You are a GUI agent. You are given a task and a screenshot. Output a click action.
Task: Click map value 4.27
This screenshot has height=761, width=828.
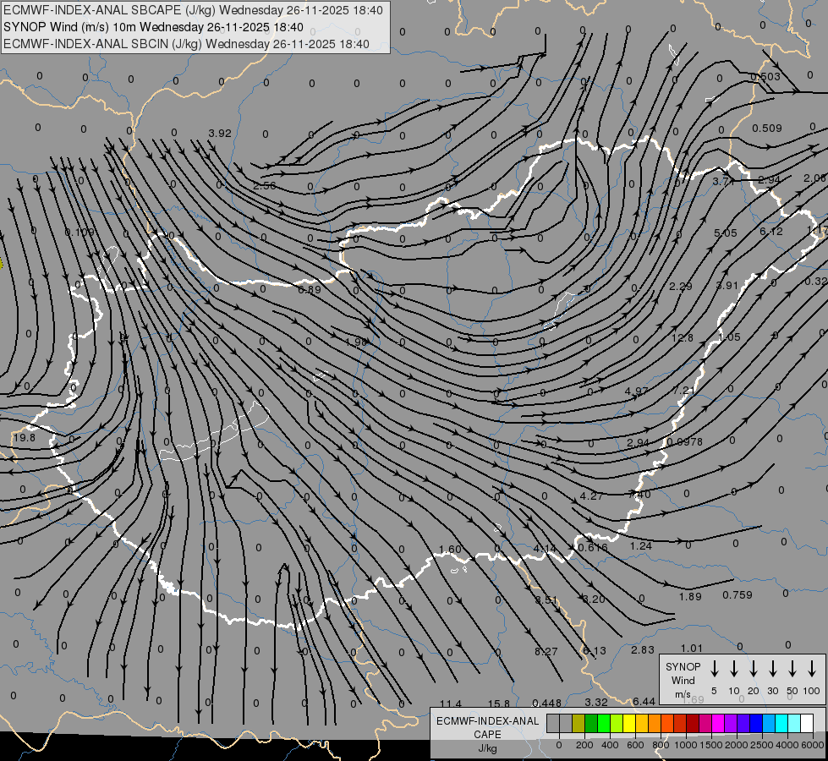(591, 496)
